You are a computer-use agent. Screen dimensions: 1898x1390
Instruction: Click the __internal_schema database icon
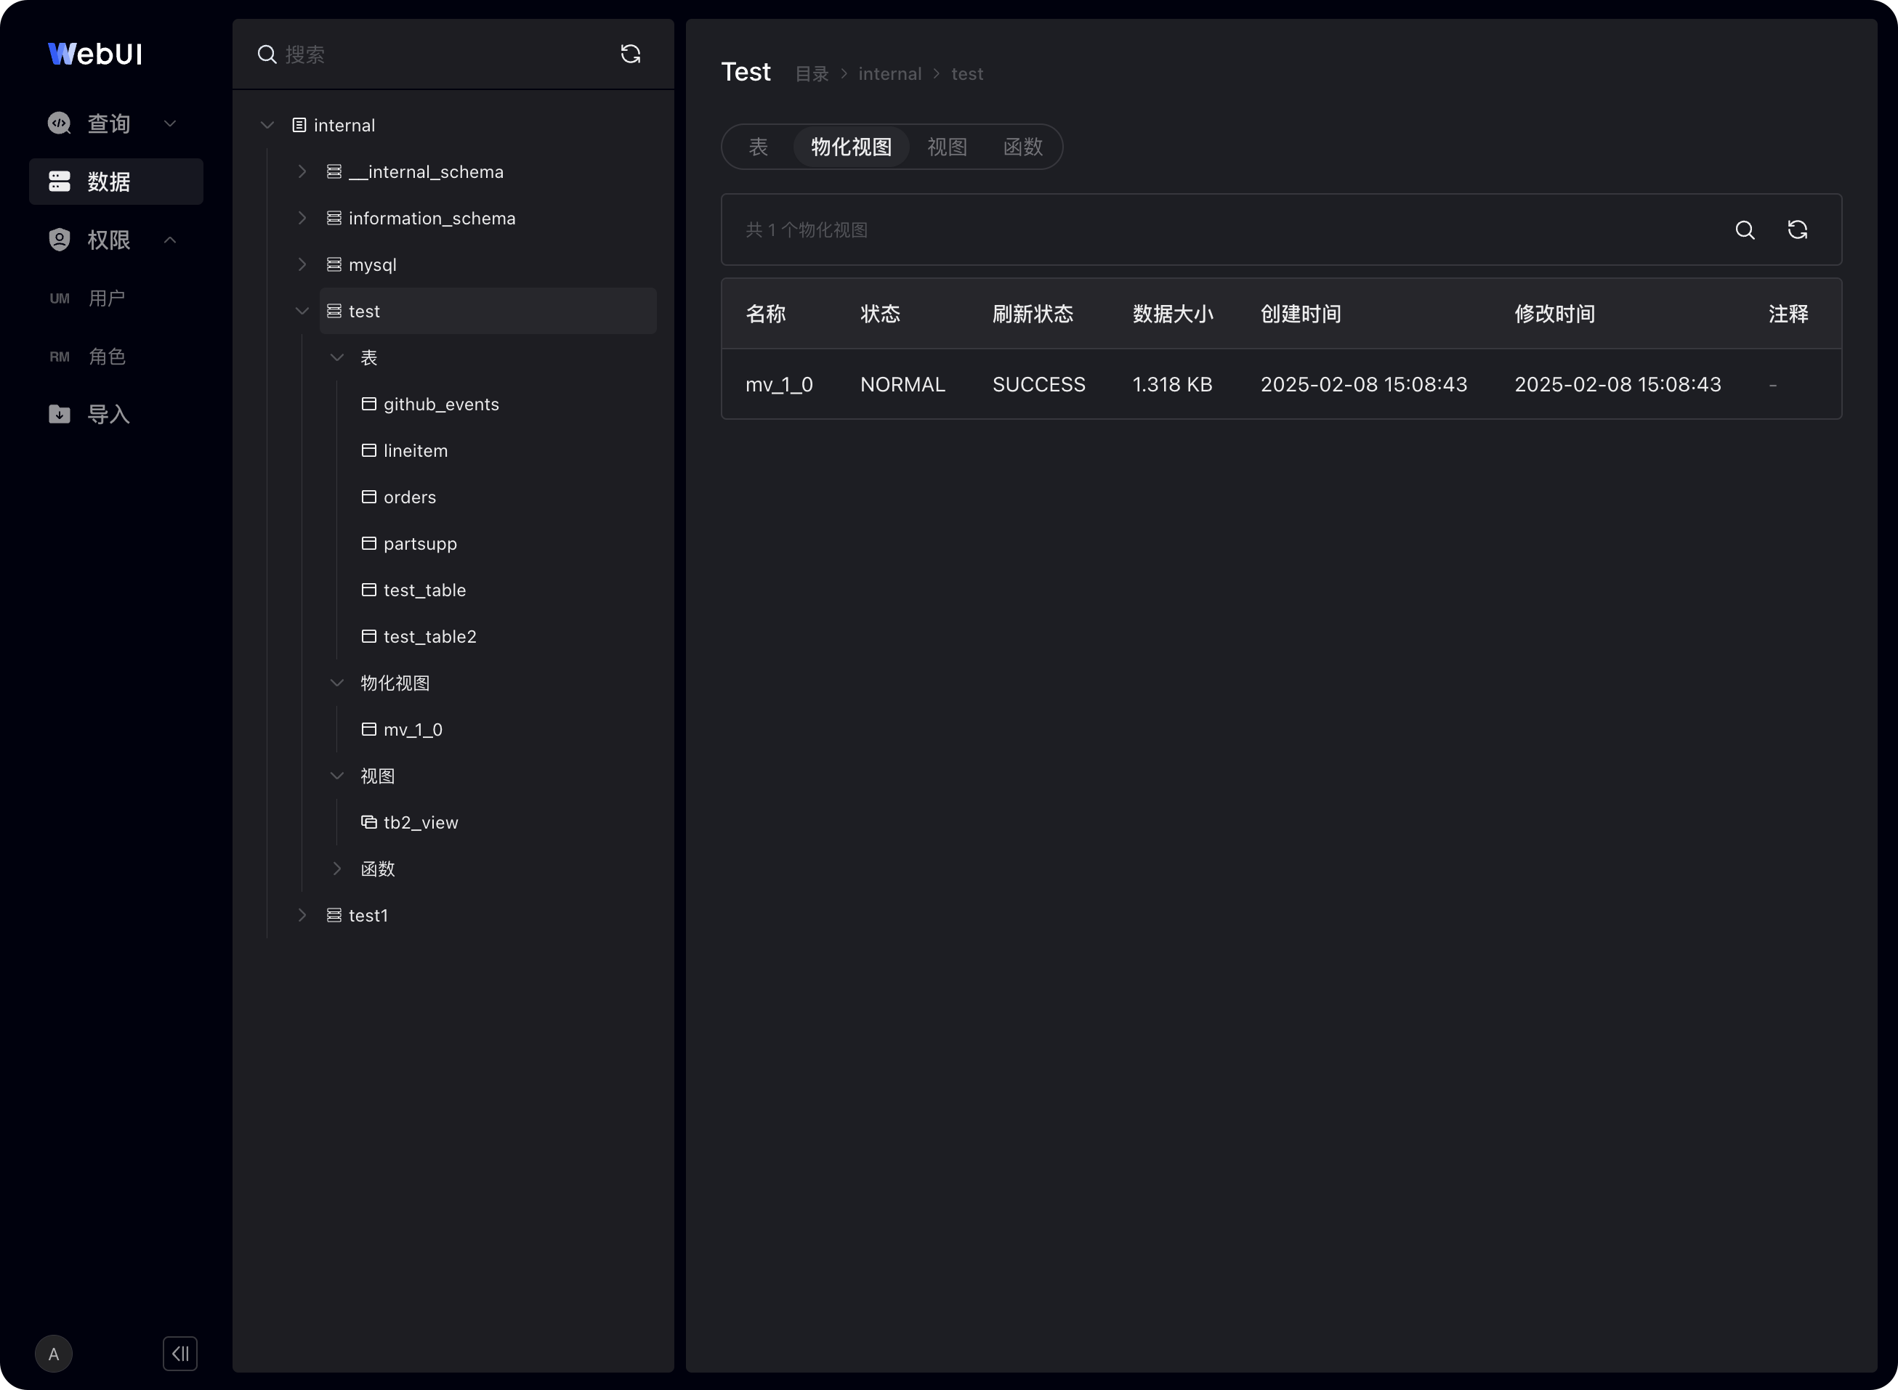click(334, 171)
